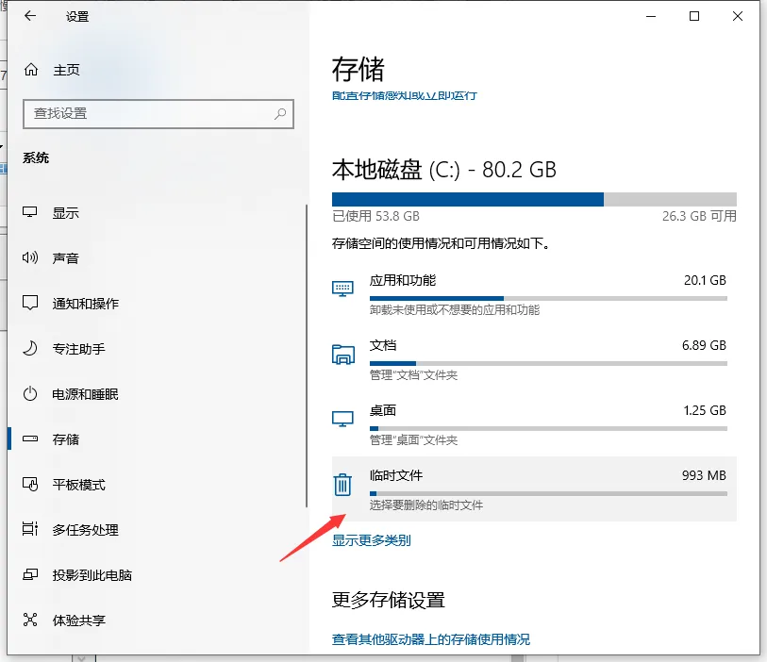Image resolution: width=767 pixels, height=662 pixels.
Task: Click the Home (主页) house icon
Action: click(x=31, y=70)
